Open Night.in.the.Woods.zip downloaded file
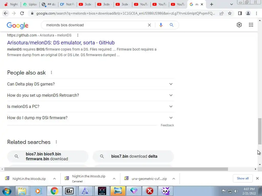 [29, 179]
